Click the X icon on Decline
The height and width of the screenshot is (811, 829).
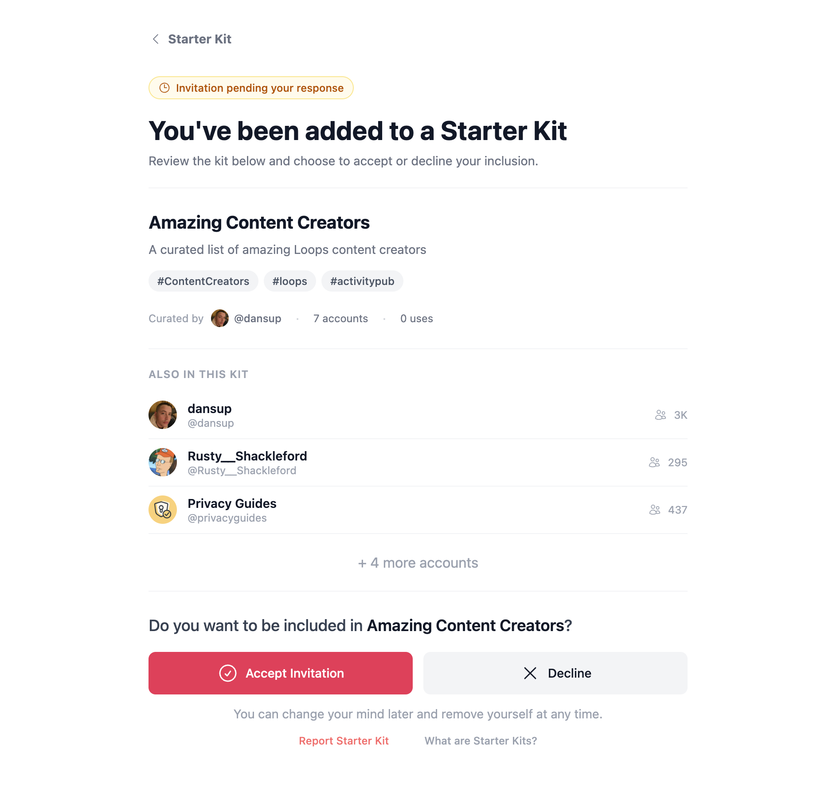(530, 673)
